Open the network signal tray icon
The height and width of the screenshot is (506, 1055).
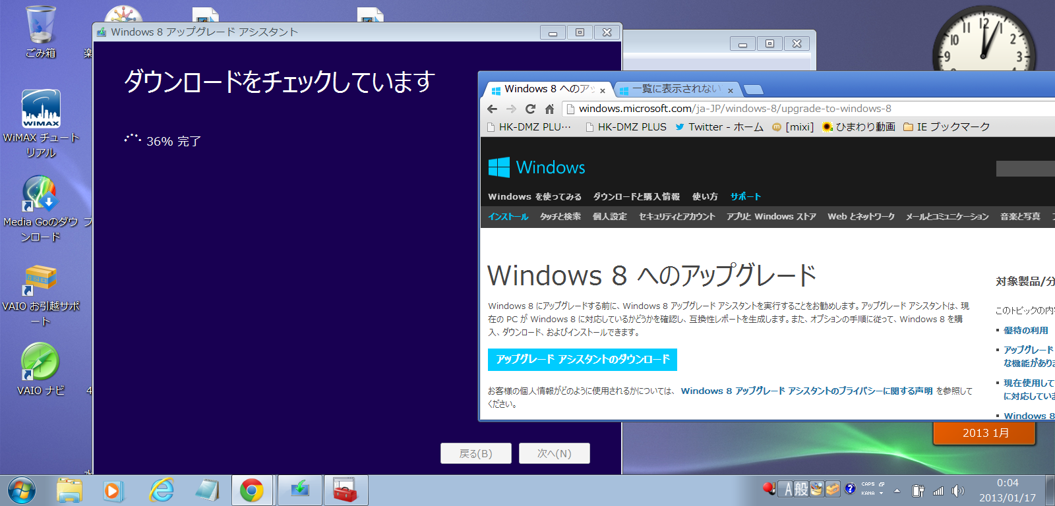tap(938, 491)
